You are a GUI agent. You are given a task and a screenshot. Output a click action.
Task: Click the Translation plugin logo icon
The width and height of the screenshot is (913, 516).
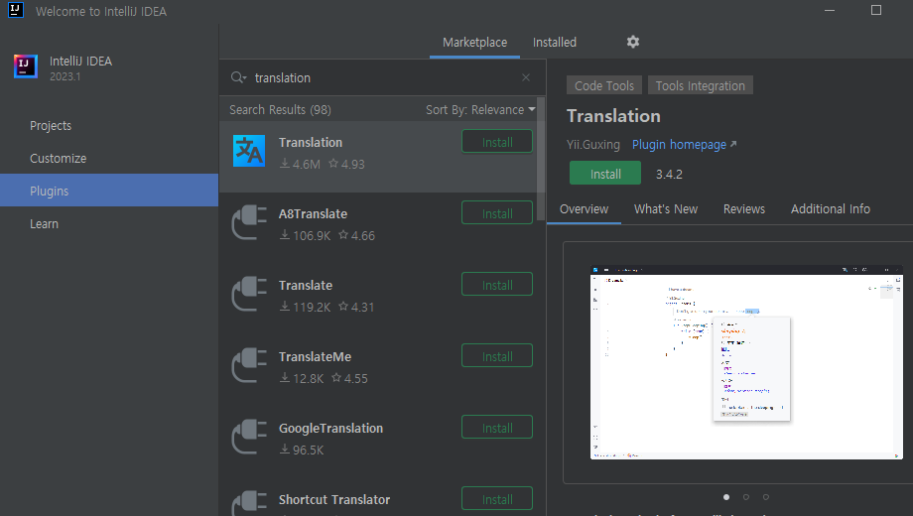click(x=249, y=151)
